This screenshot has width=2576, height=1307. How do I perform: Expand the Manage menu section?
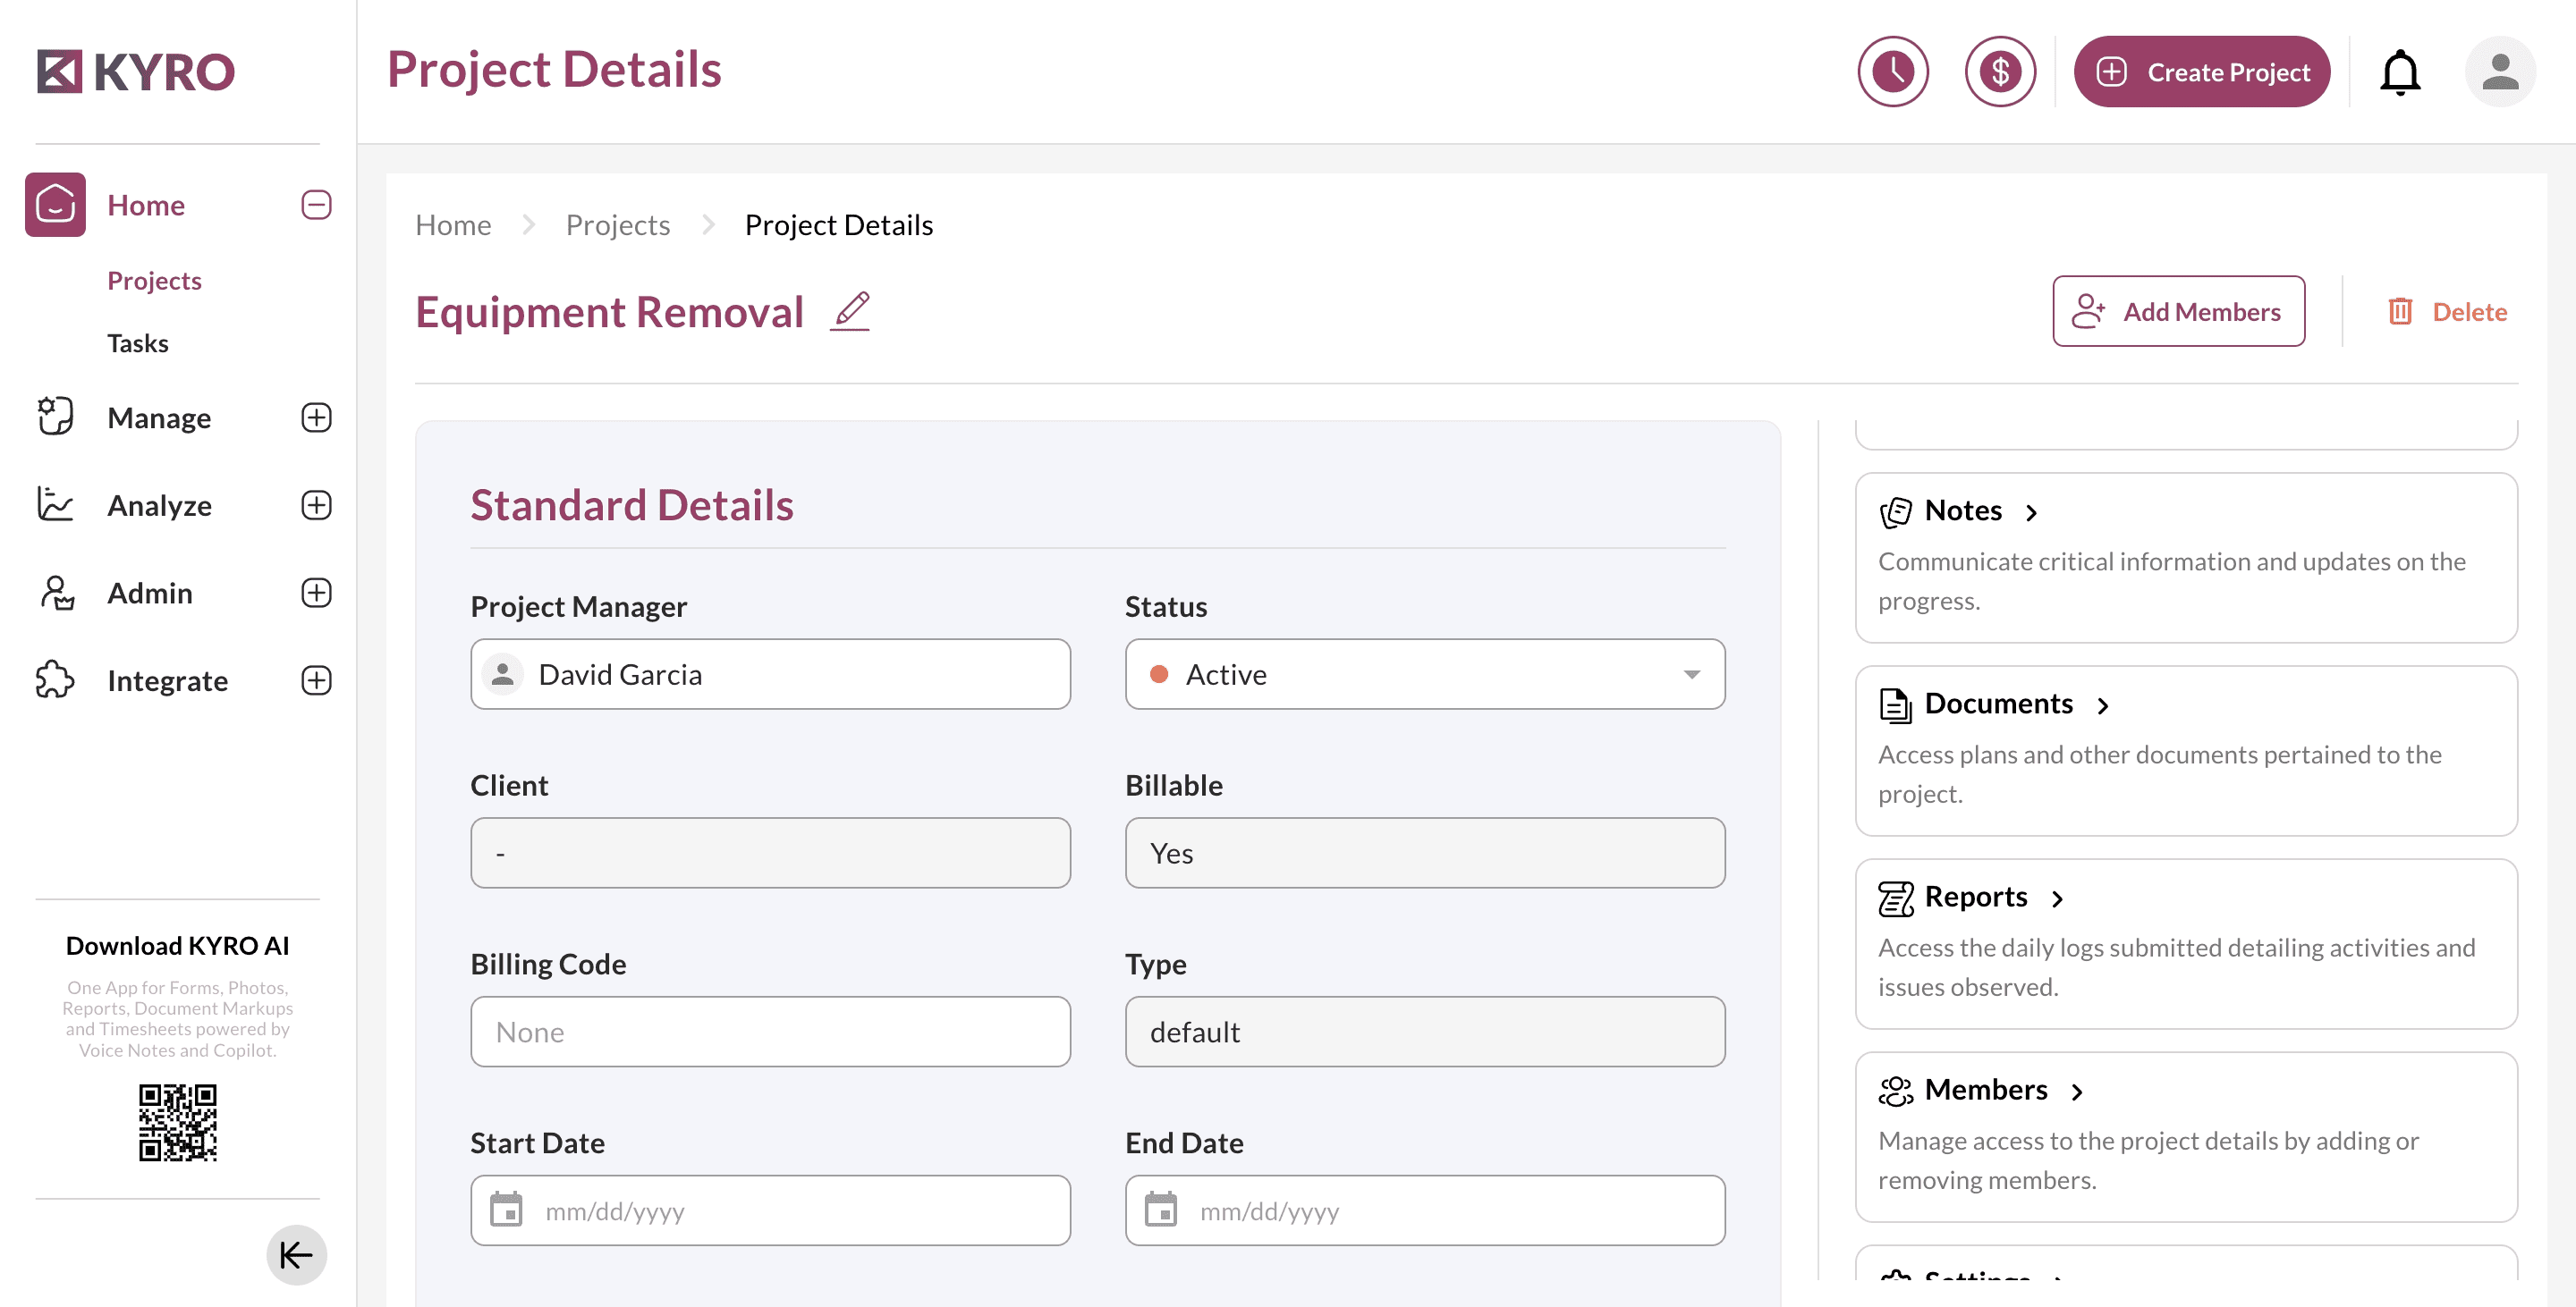tap(316, 417)
